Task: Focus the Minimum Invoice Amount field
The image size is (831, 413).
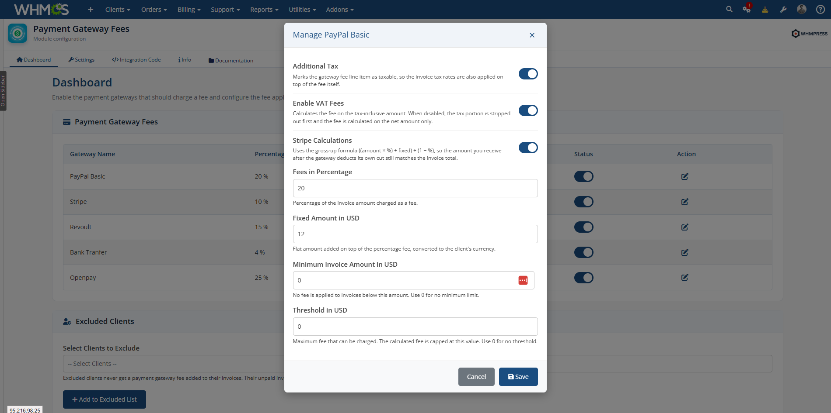Action: point(413,280)
